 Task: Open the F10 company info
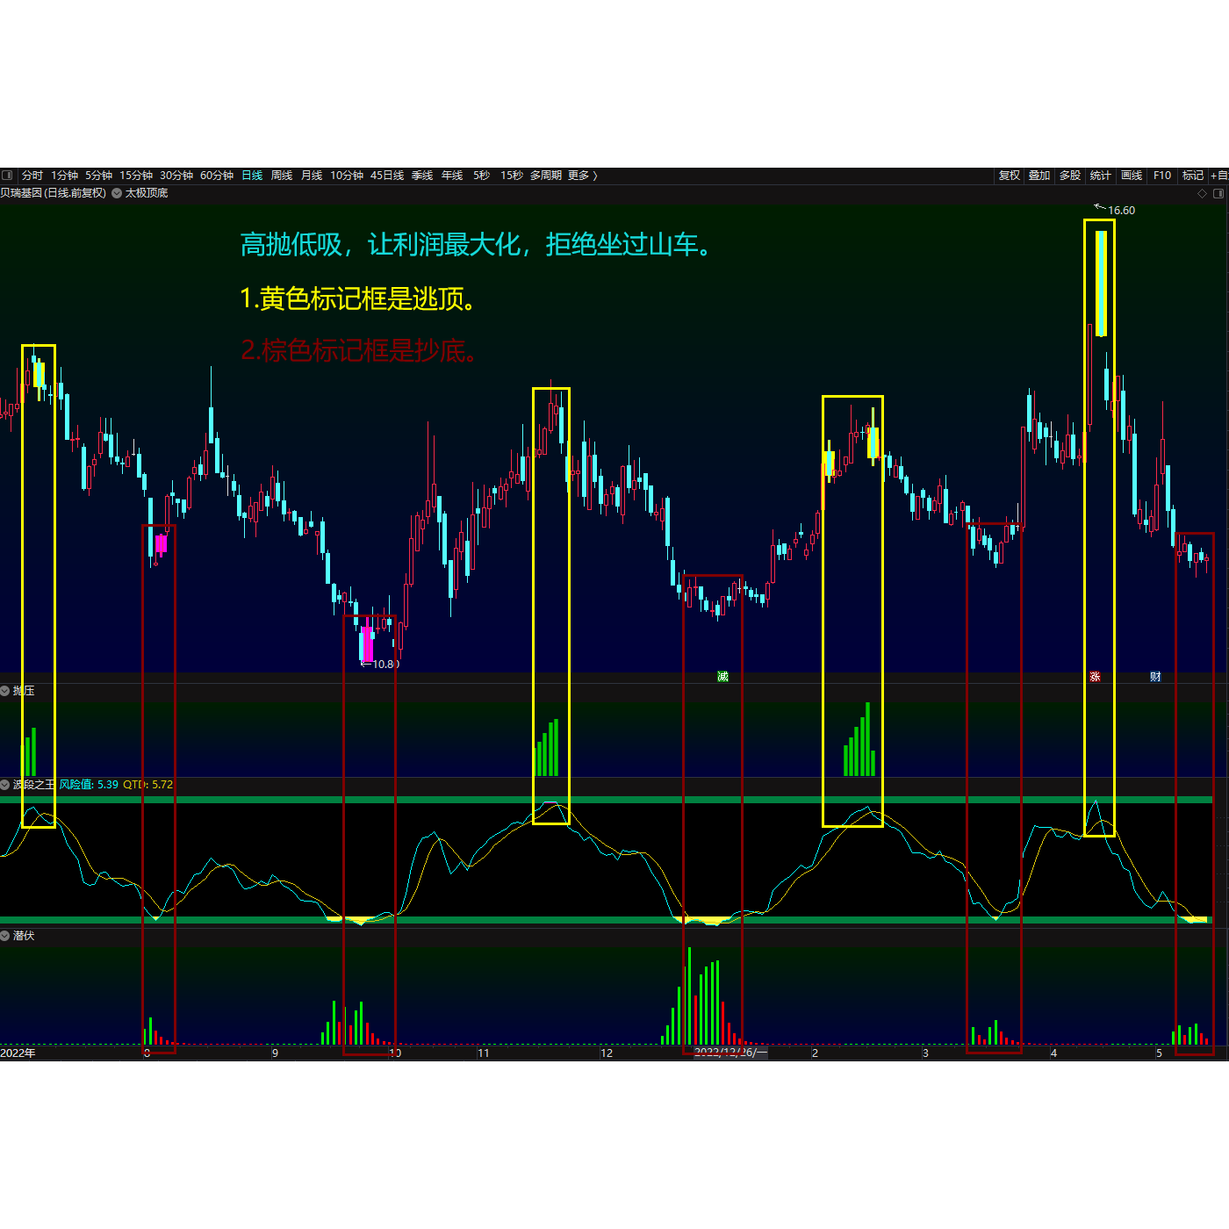(x=1162, y=176)
